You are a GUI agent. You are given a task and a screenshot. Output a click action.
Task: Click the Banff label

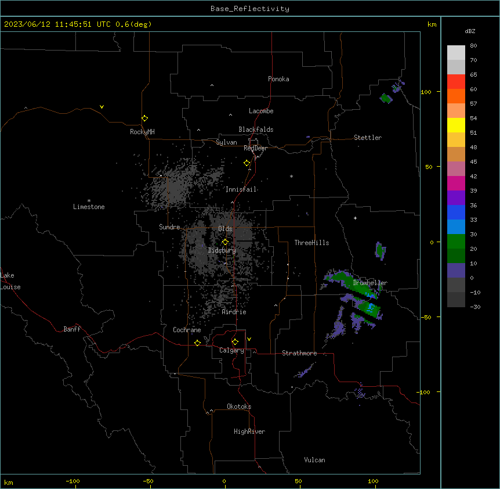tap(72, 329)
